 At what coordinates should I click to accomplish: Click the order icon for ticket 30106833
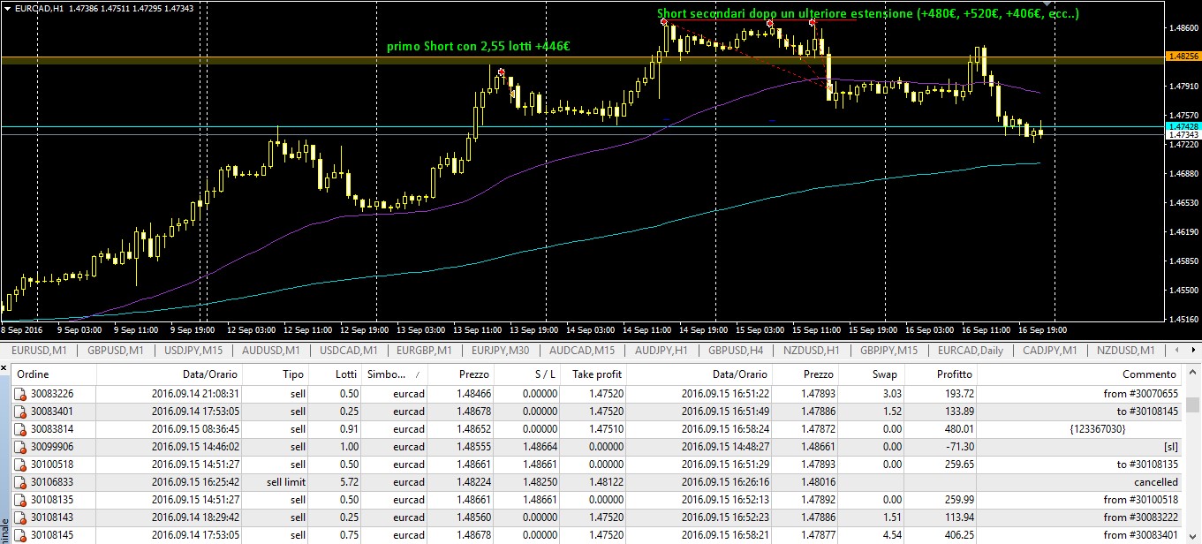[21, 481]
